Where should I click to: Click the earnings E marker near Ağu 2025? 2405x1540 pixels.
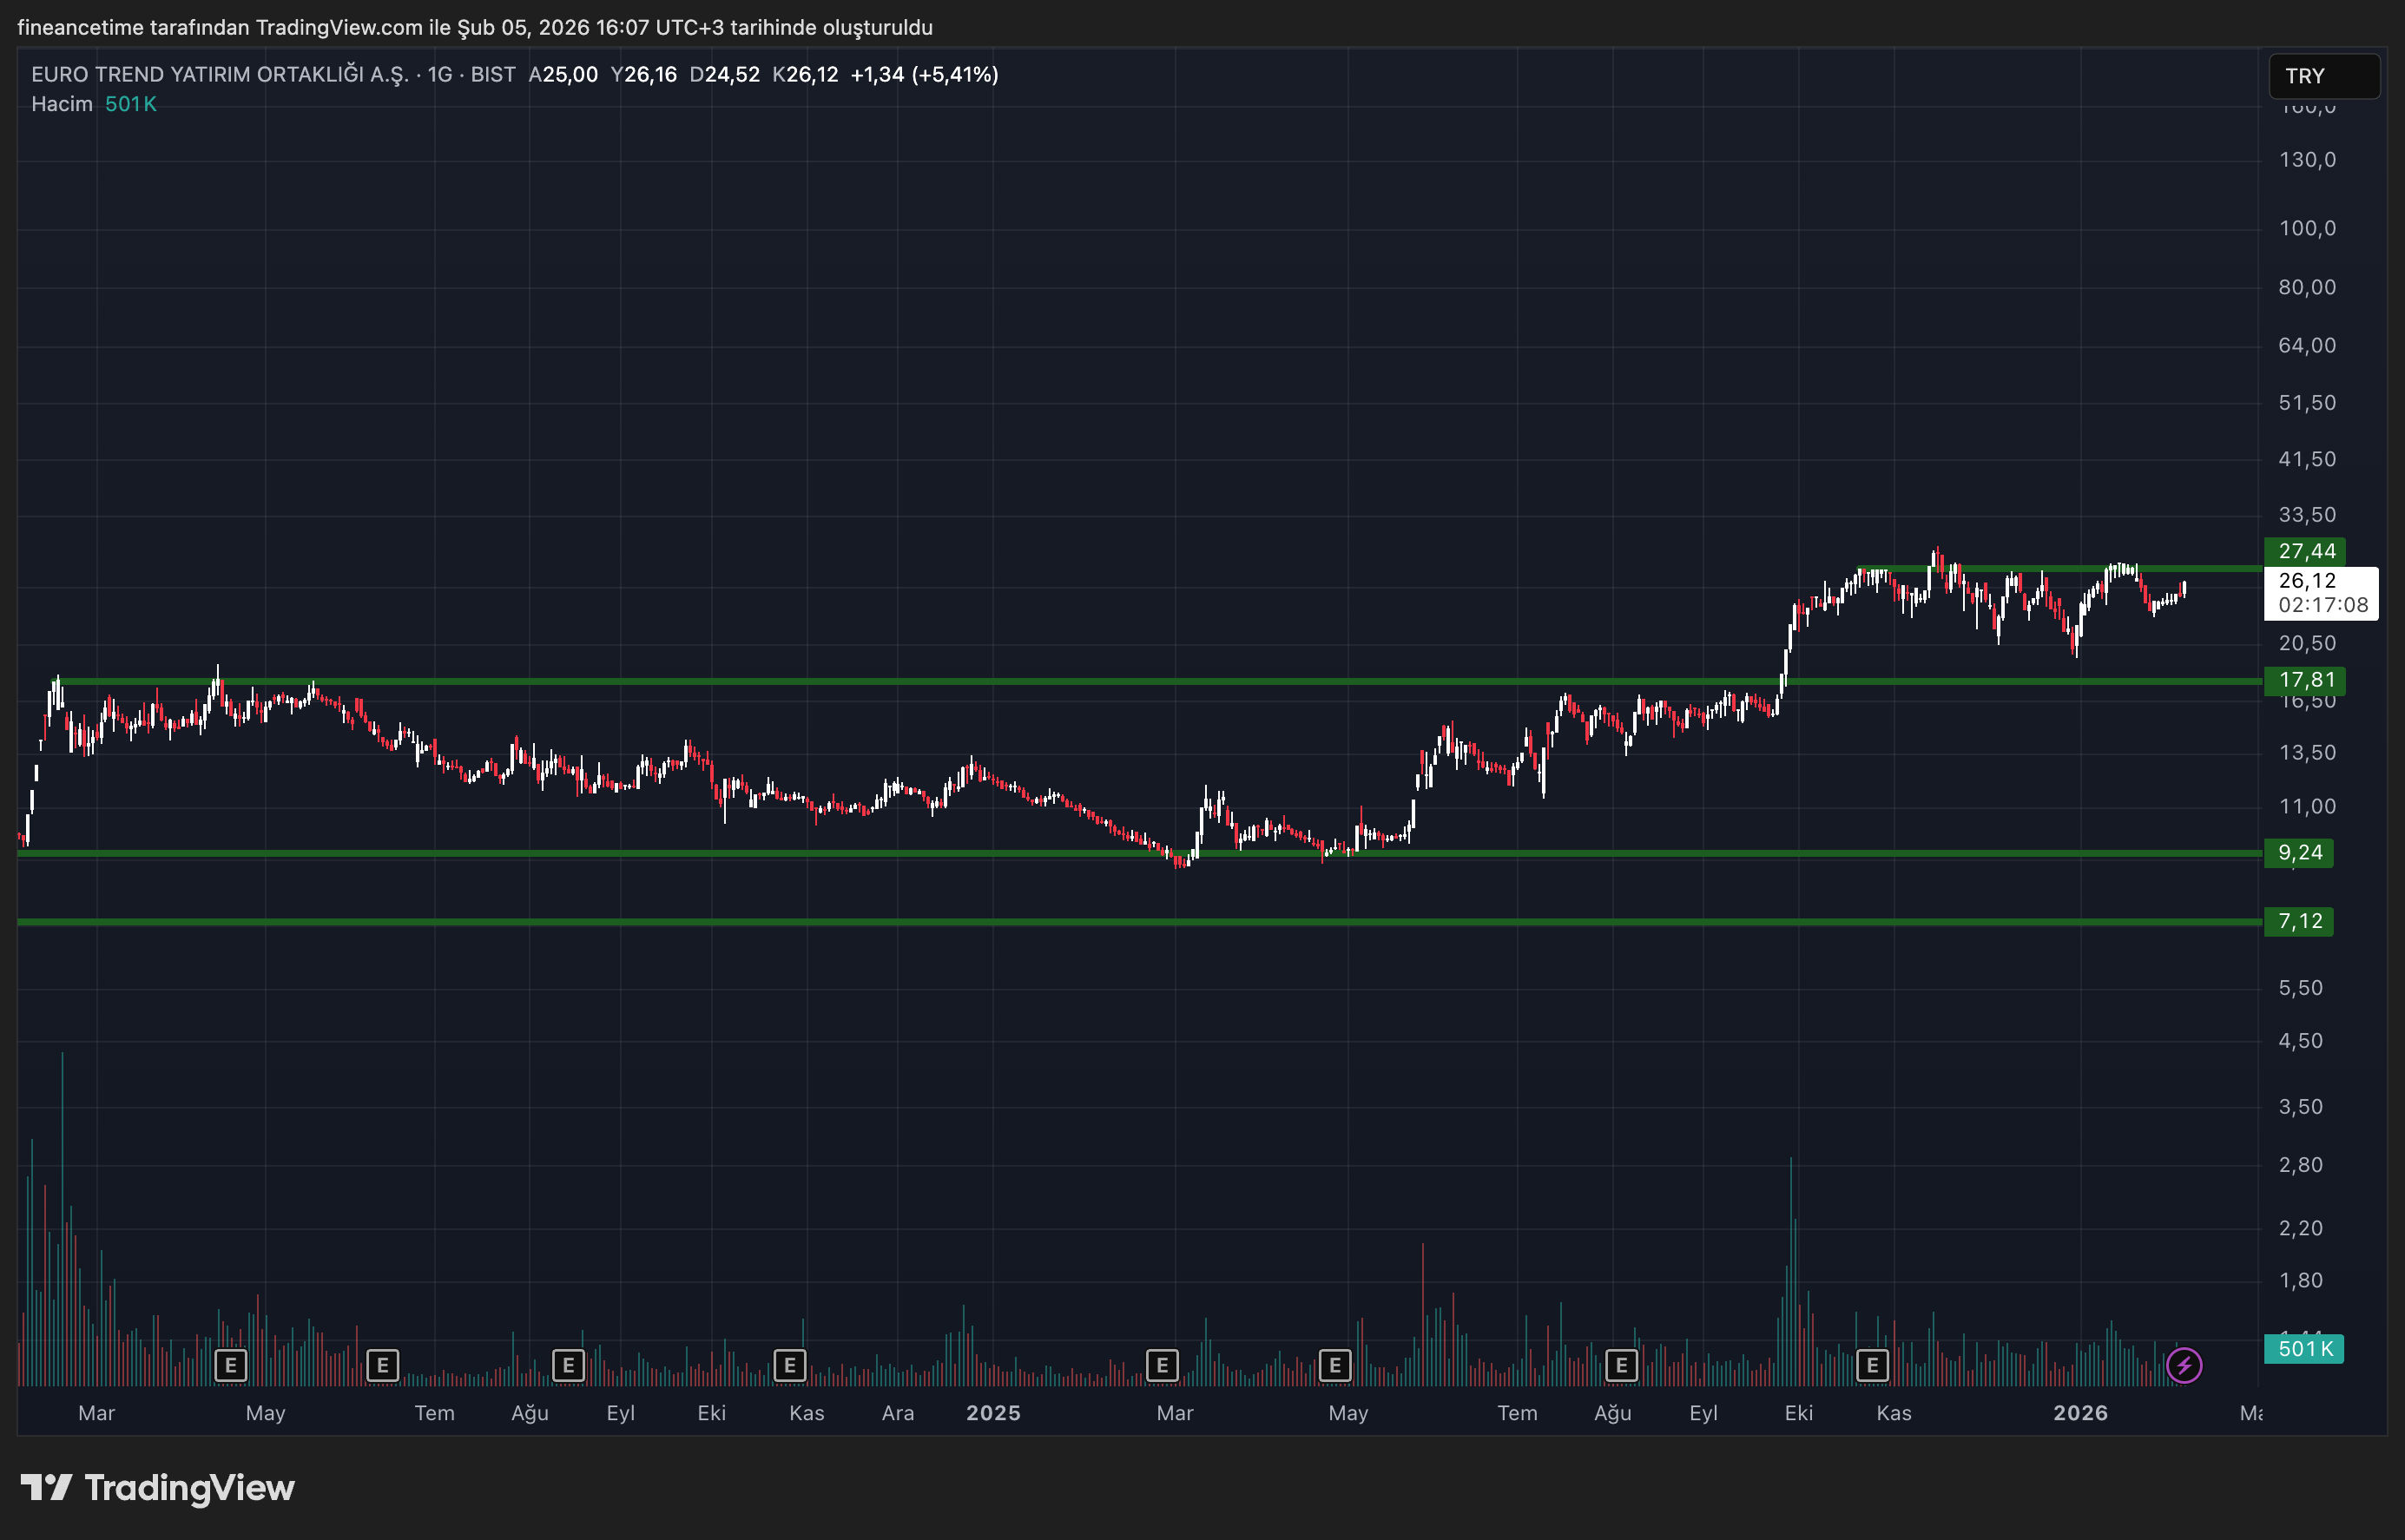coord(1621,1365)
